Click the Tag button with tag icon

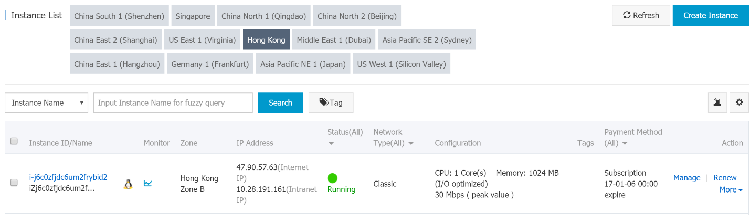pos(331,103)
